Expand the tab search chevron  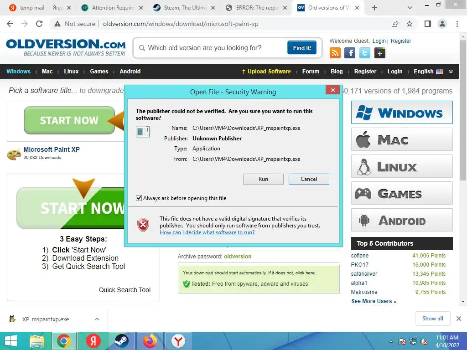(x=410, y=8)
